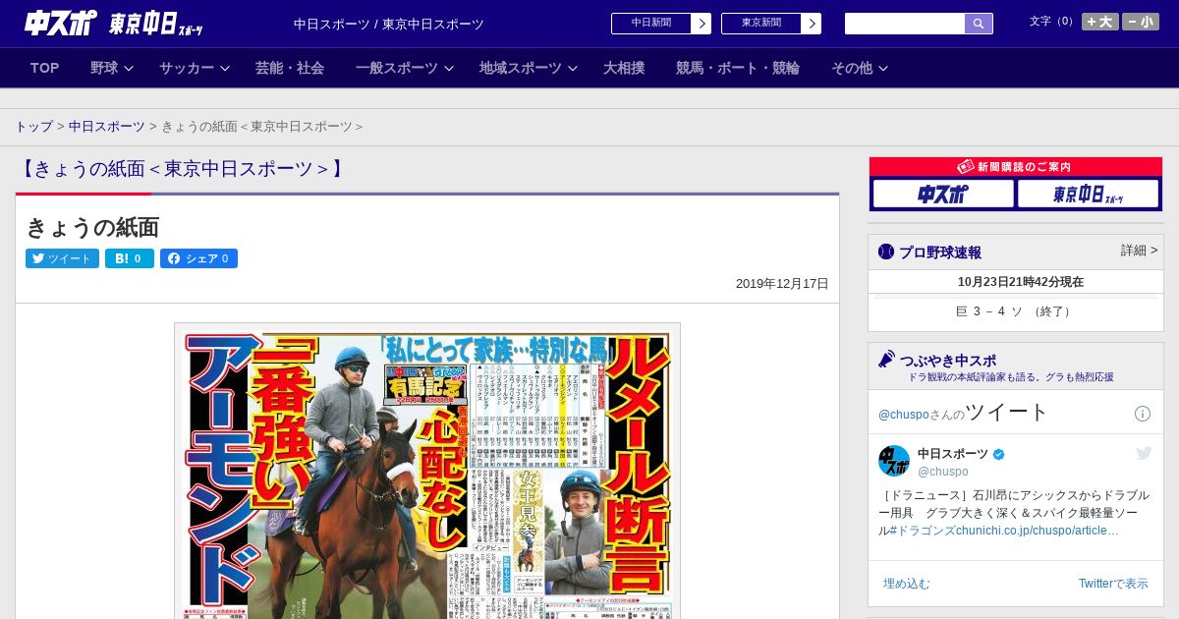The image size is (1179, 619).
Task: Expand the 一般スポーツ menu
Action: pos(404,68)
